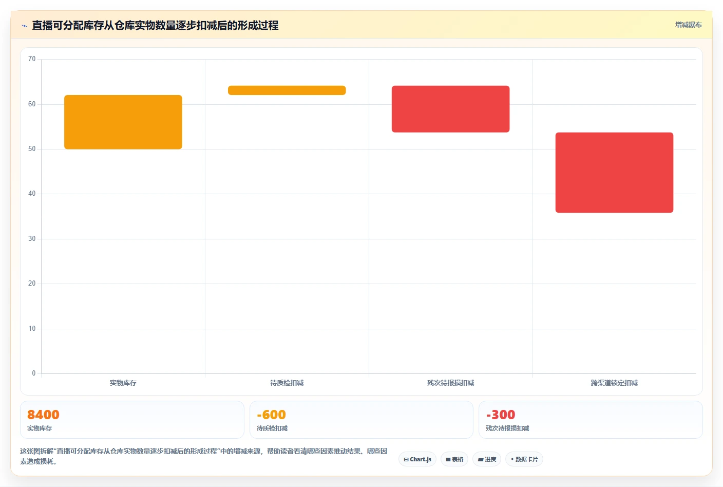Click the 残次待报损扣减 x-axis label

(x=450, y=383)
